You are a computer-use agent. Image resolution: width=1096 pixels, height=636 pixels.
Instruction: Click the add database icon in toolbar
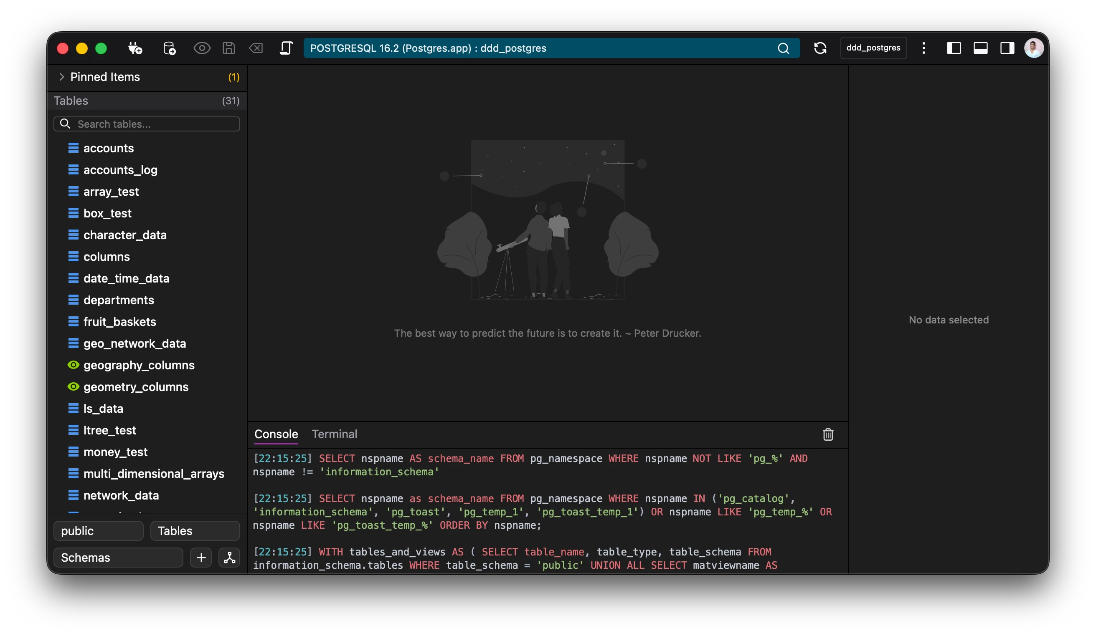point(169,48)
